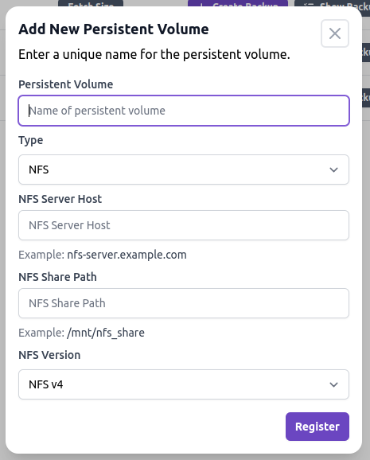
Task: Click the Fetch Size button behind dialog
Action: coord(91,4)
